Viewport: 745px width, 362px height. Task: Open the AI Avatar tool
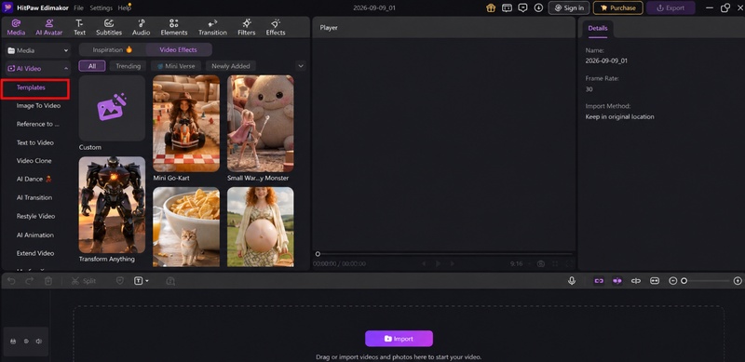pyautogui.click(x=49, y=28)
